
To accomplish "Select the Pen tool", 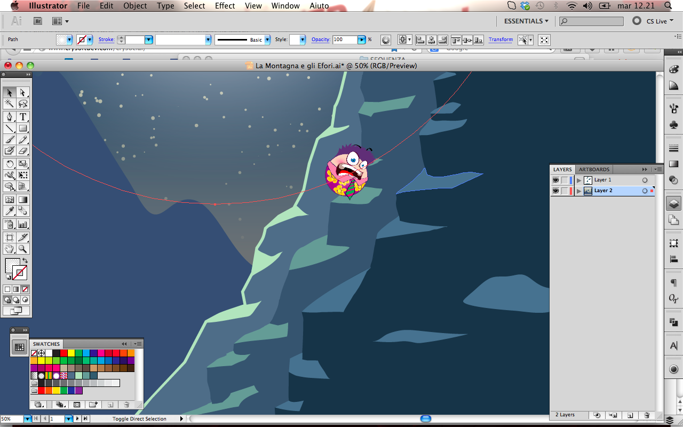I will pos(10,117).
